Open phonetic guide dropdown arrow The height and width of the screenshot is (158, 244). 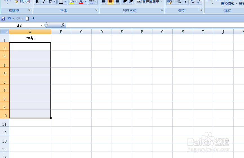point(96,2)
